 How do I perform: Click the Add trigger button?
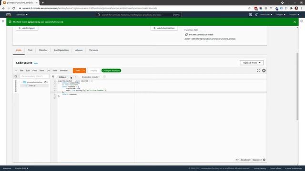tap(27, 28)
